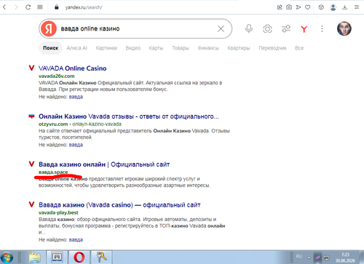Open Вавада казино (Vavada casino) result title
364x264 pixels.
click(119, 205)
